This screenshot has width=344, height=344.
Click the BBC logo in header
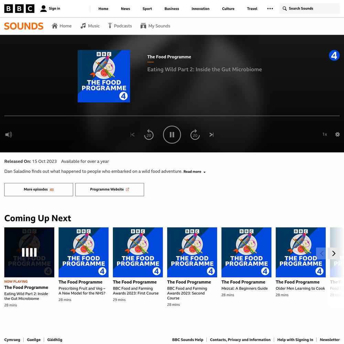[19, 9]
